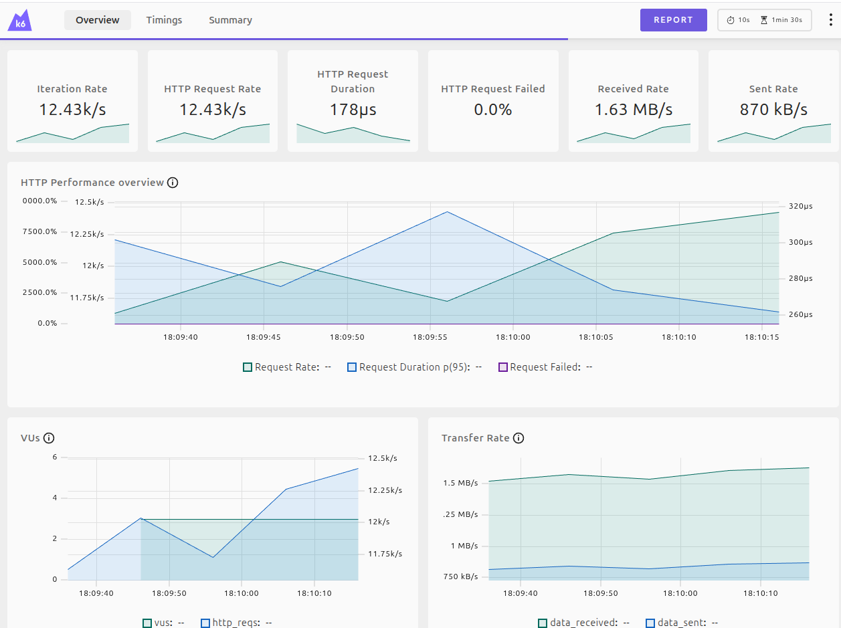
Task: Toggle Request Duration p(95) legend swatch
Action: point(352,367)
